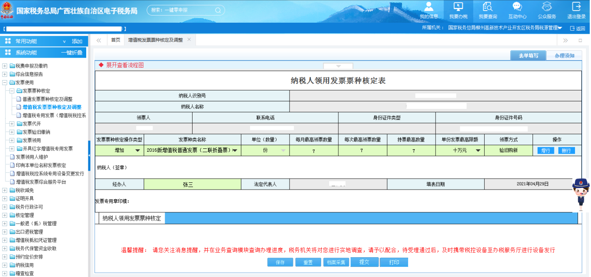The image size is (591, 277).
Task: Click the 提交 submit button
Action: (x=364, y=262)
